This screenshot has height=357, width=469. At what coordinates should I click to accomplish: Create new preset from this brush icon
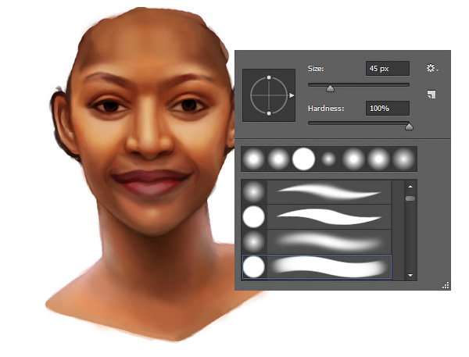tap(431, 95)
